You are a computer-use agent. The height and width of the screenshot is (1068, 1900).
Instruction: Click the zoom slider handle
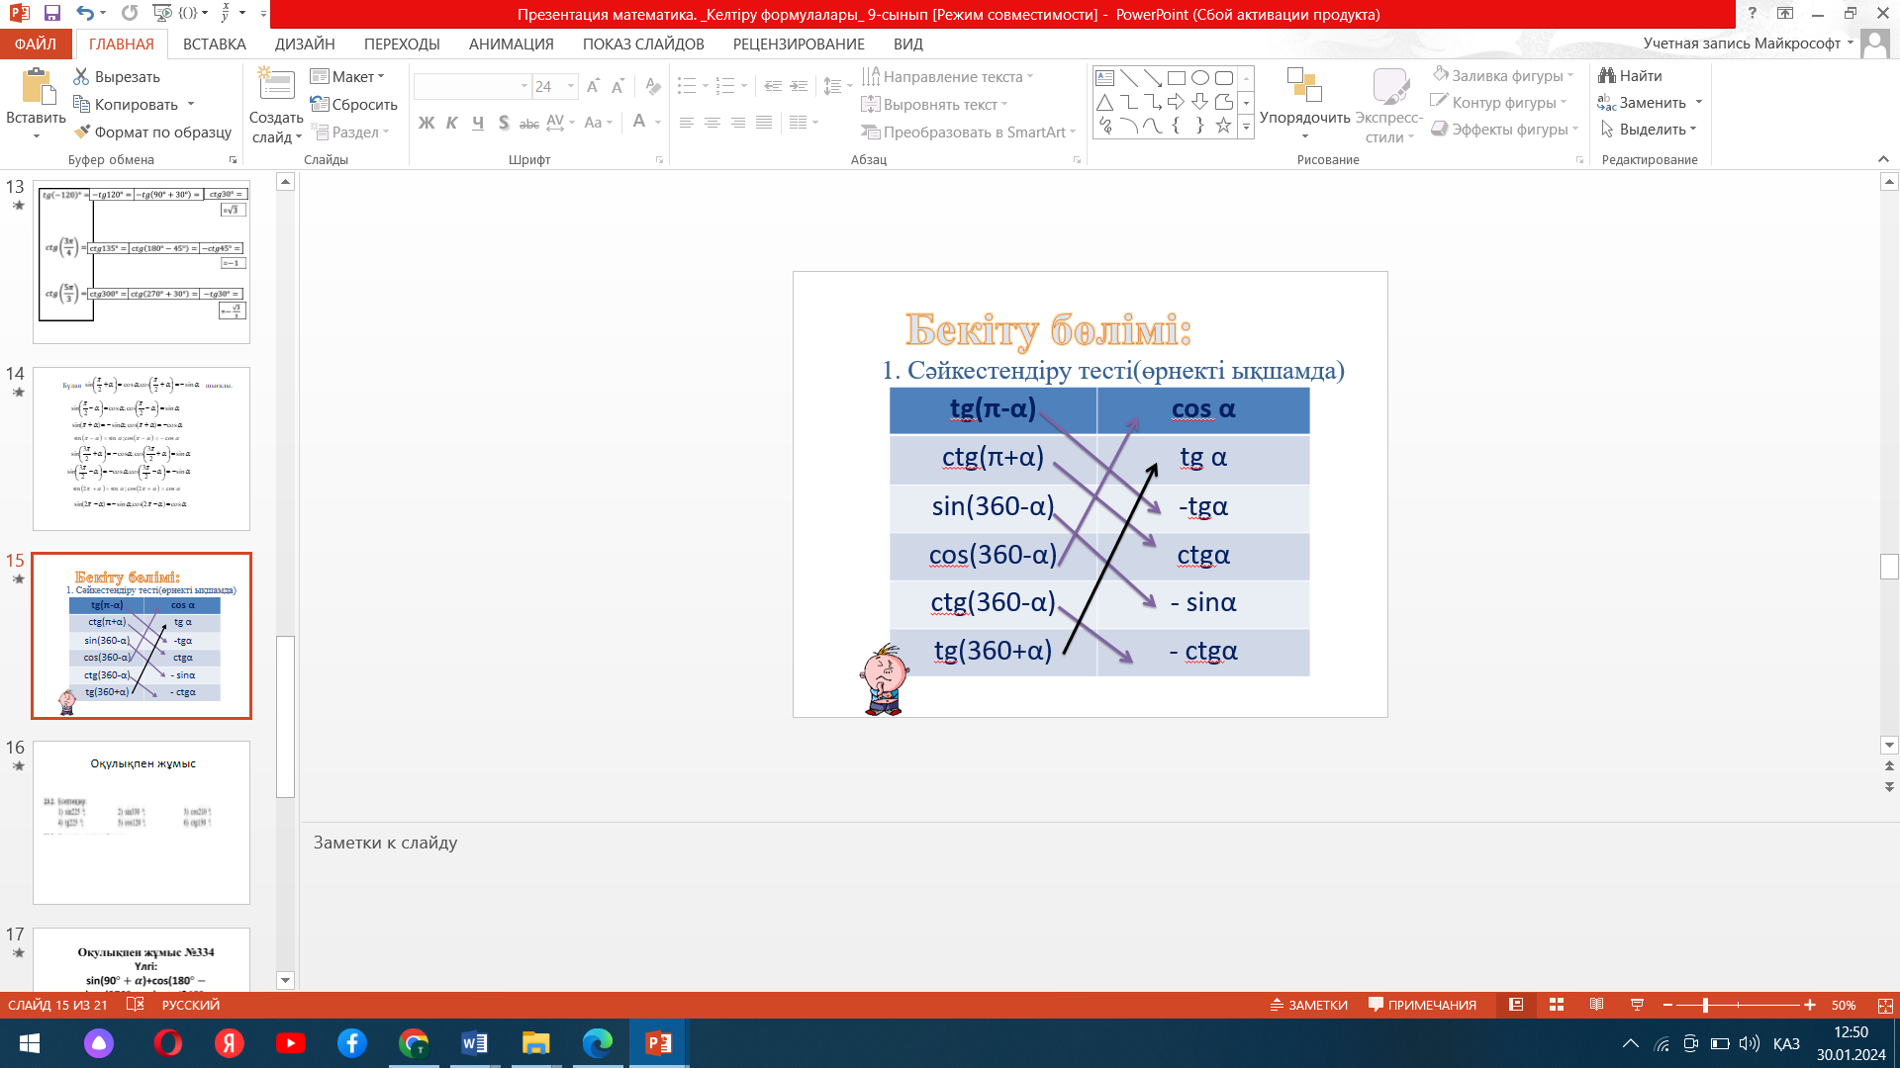coord(1705,1005)
